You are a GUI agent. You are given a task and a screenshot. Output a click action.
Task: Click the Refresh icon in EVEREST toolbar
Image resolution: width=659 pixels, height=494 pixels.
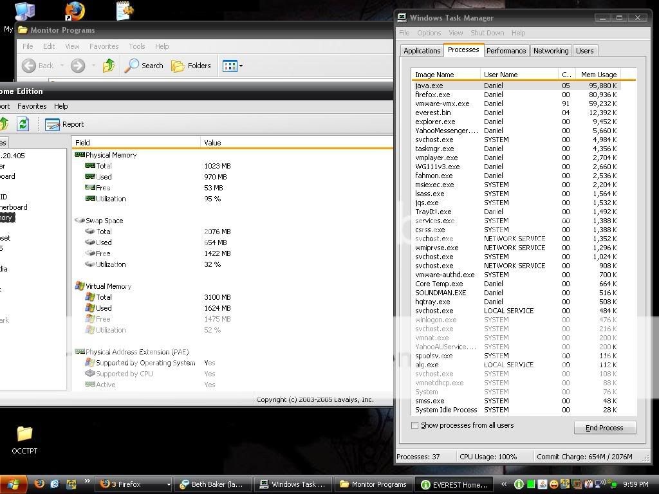(24, 124)
